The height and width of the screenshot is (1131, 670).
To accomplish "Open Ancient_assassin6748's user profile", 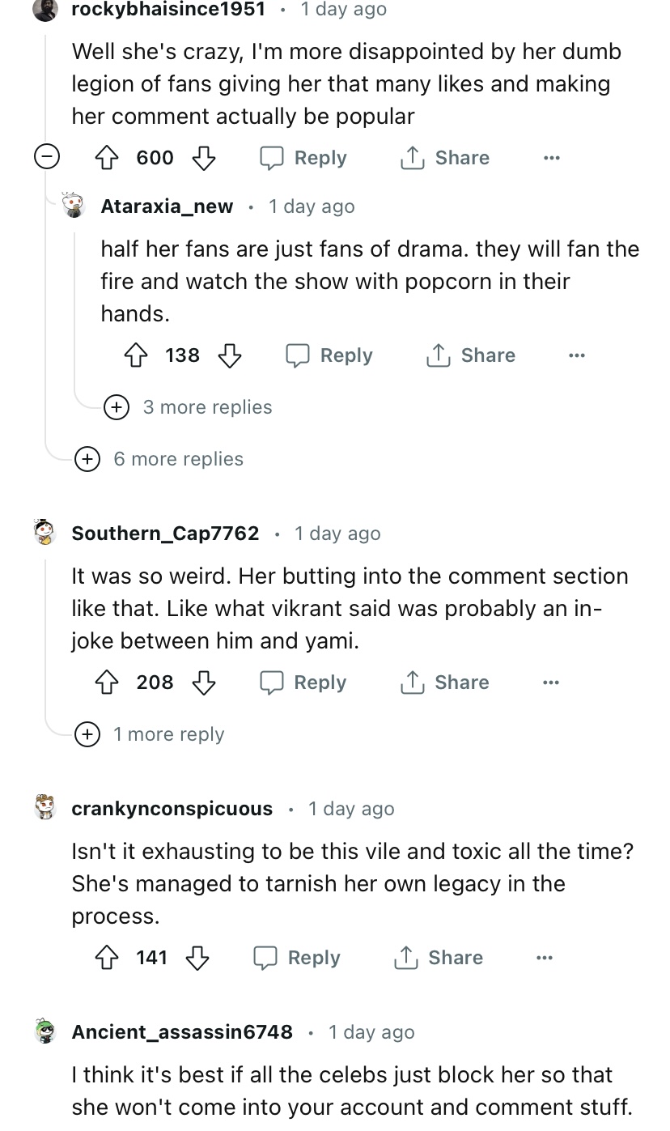I will tap(182, 1032).
